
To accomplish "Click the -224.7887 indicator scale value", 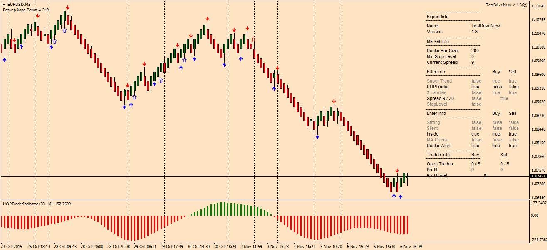I will coord(538,240).
